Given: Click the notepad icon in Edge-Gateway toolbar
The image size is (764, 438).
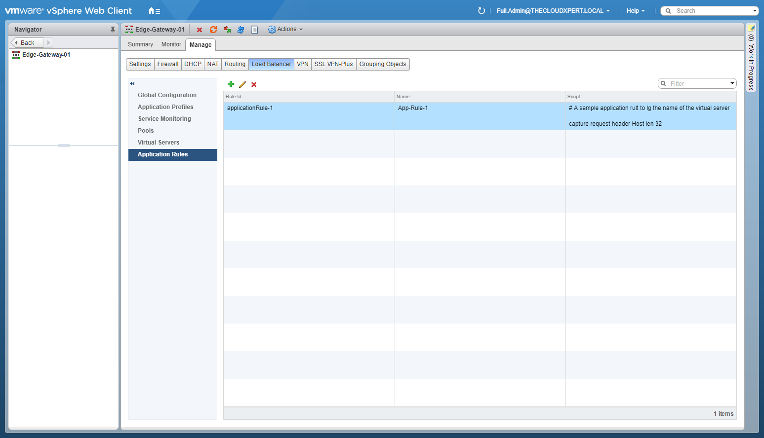Looking at the screenshot, I should coord(254,30).
